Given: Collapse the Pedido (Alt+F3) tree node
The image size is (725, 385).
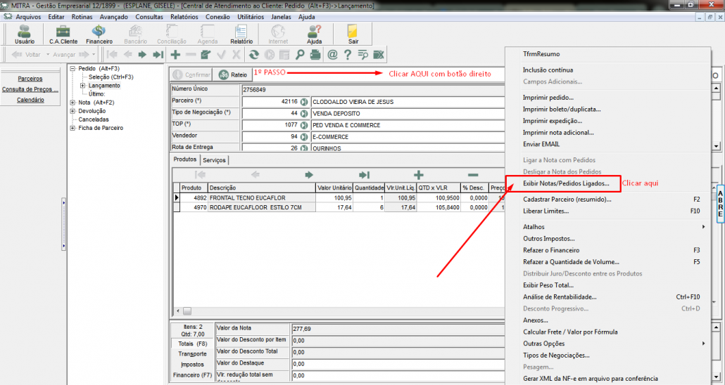Looking at the screenshot, I should (x=73, y=68).
